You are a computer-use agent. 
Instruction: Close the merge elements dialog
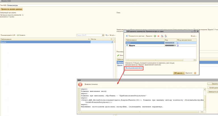coord(198,31)
